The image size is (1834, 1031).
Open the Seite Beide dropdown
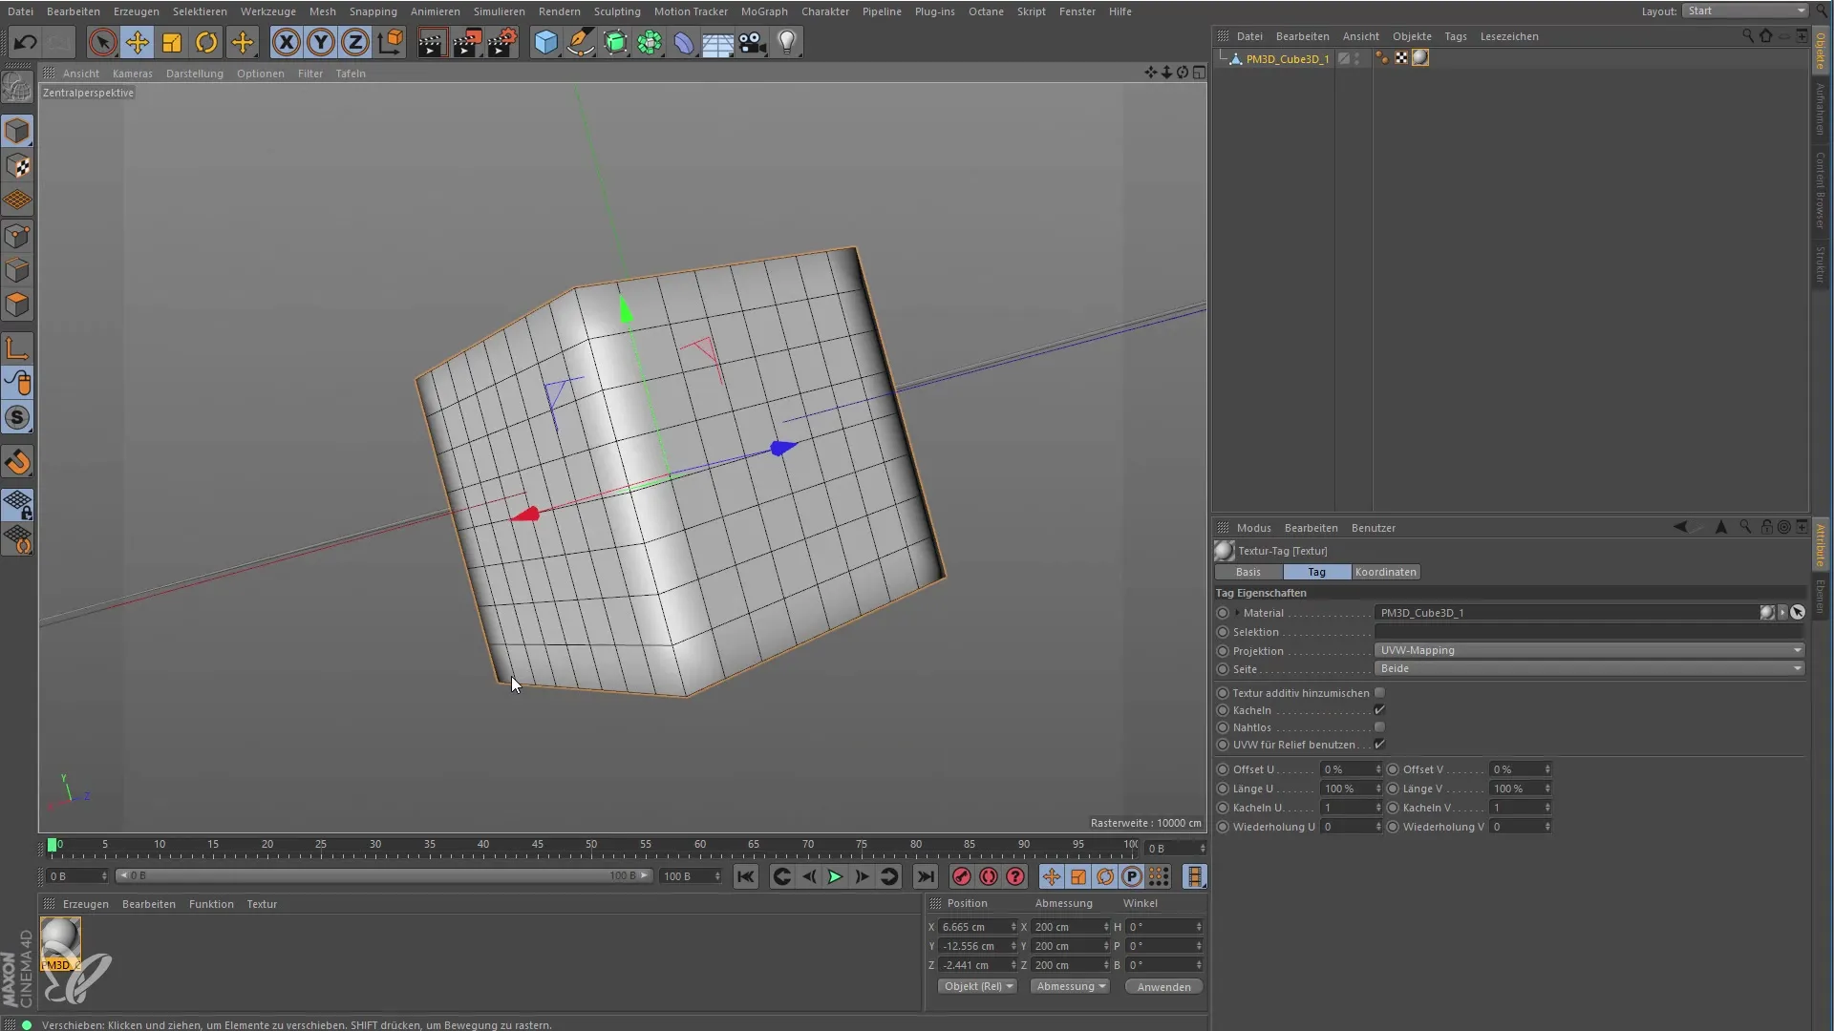tap(1589, 668)
